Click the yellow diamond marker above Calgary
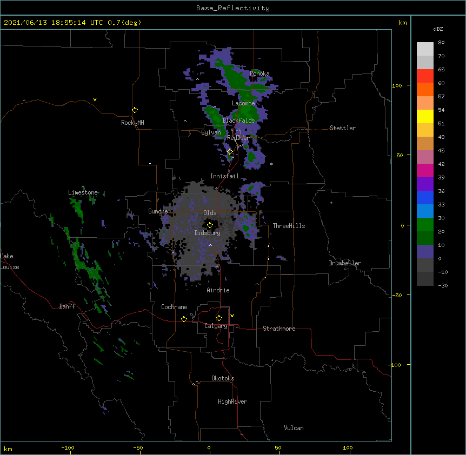Image resolution: width=466 pixels, height=455 pixels. click(219, 318)
